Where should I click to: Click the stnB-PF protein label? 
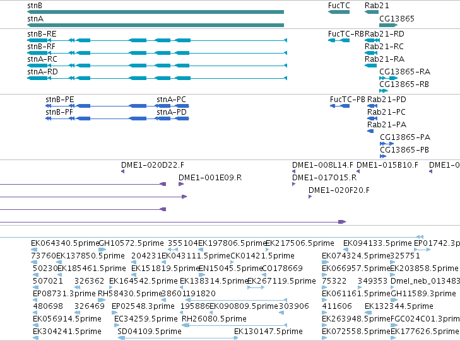(59, 112)
